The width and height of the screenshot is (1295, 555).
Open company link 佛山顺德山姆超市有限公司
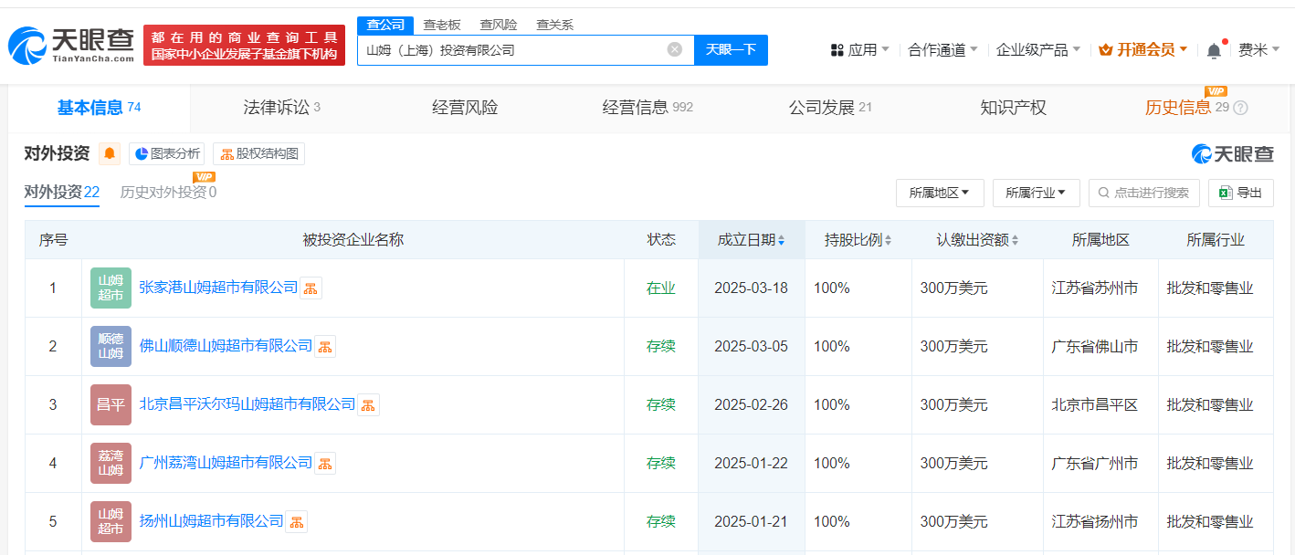(x=226, y=346)
